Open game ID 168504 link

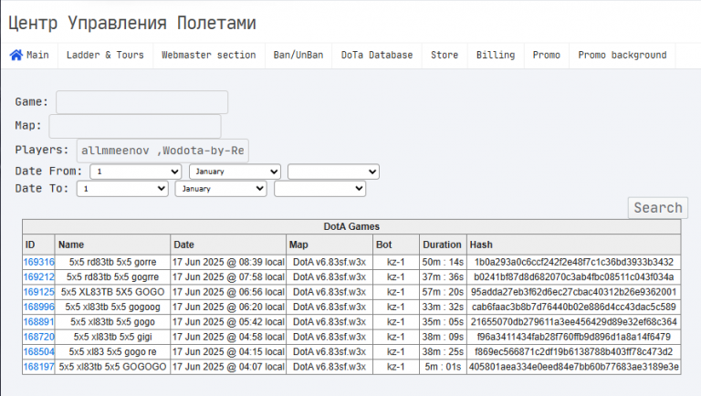[x=39, y=352]
